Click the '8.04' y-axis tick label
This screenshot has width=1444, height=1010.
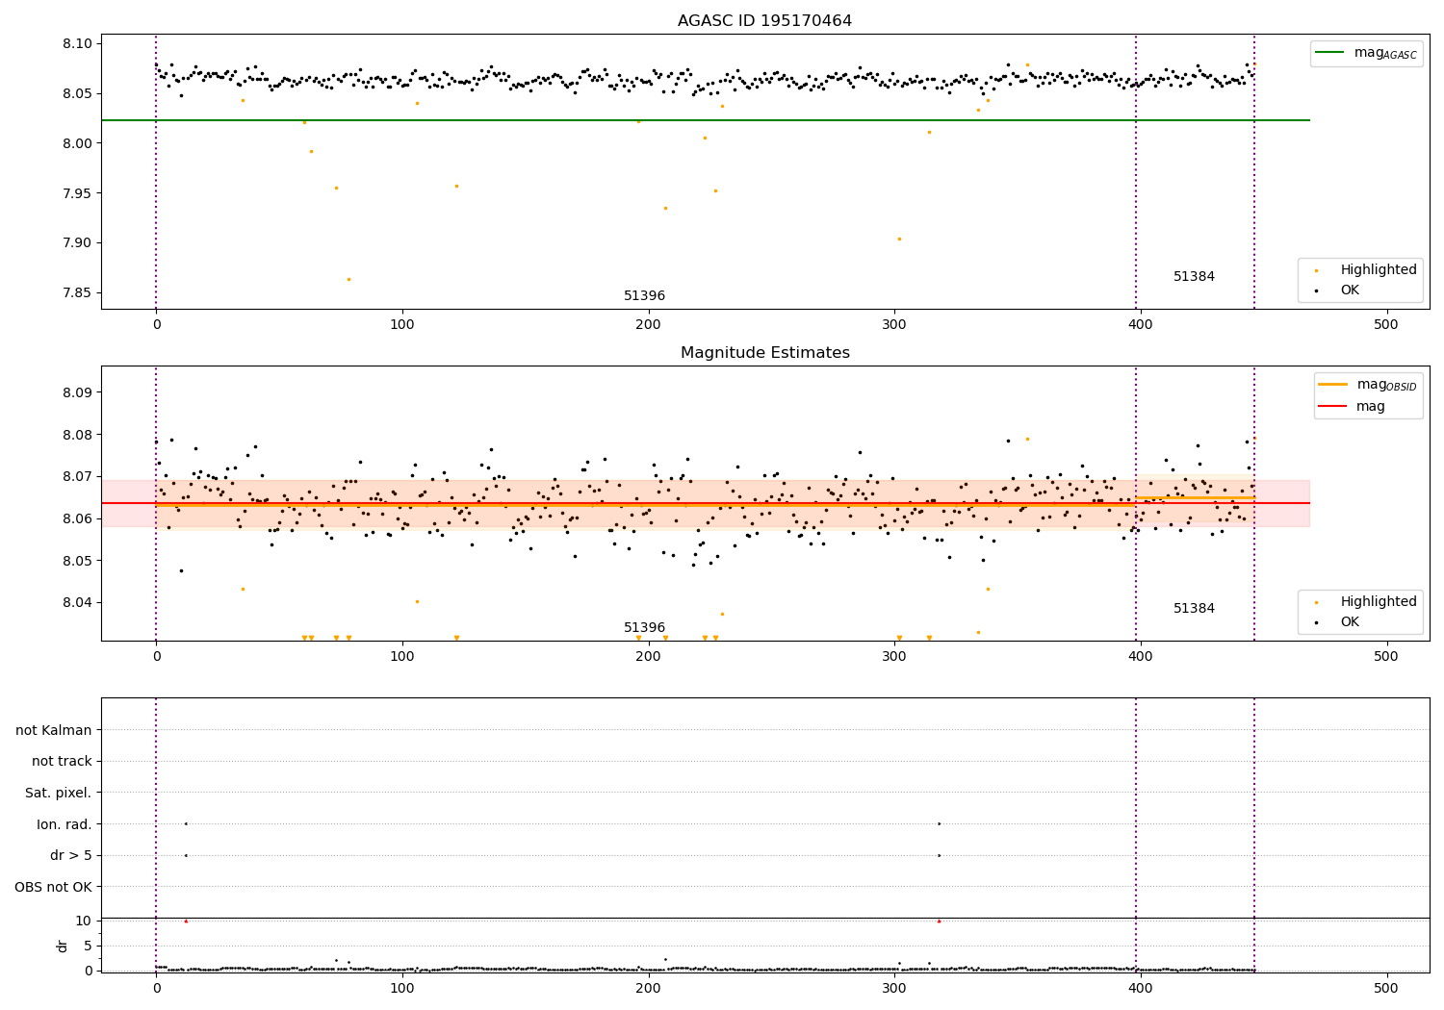[78, 603]
